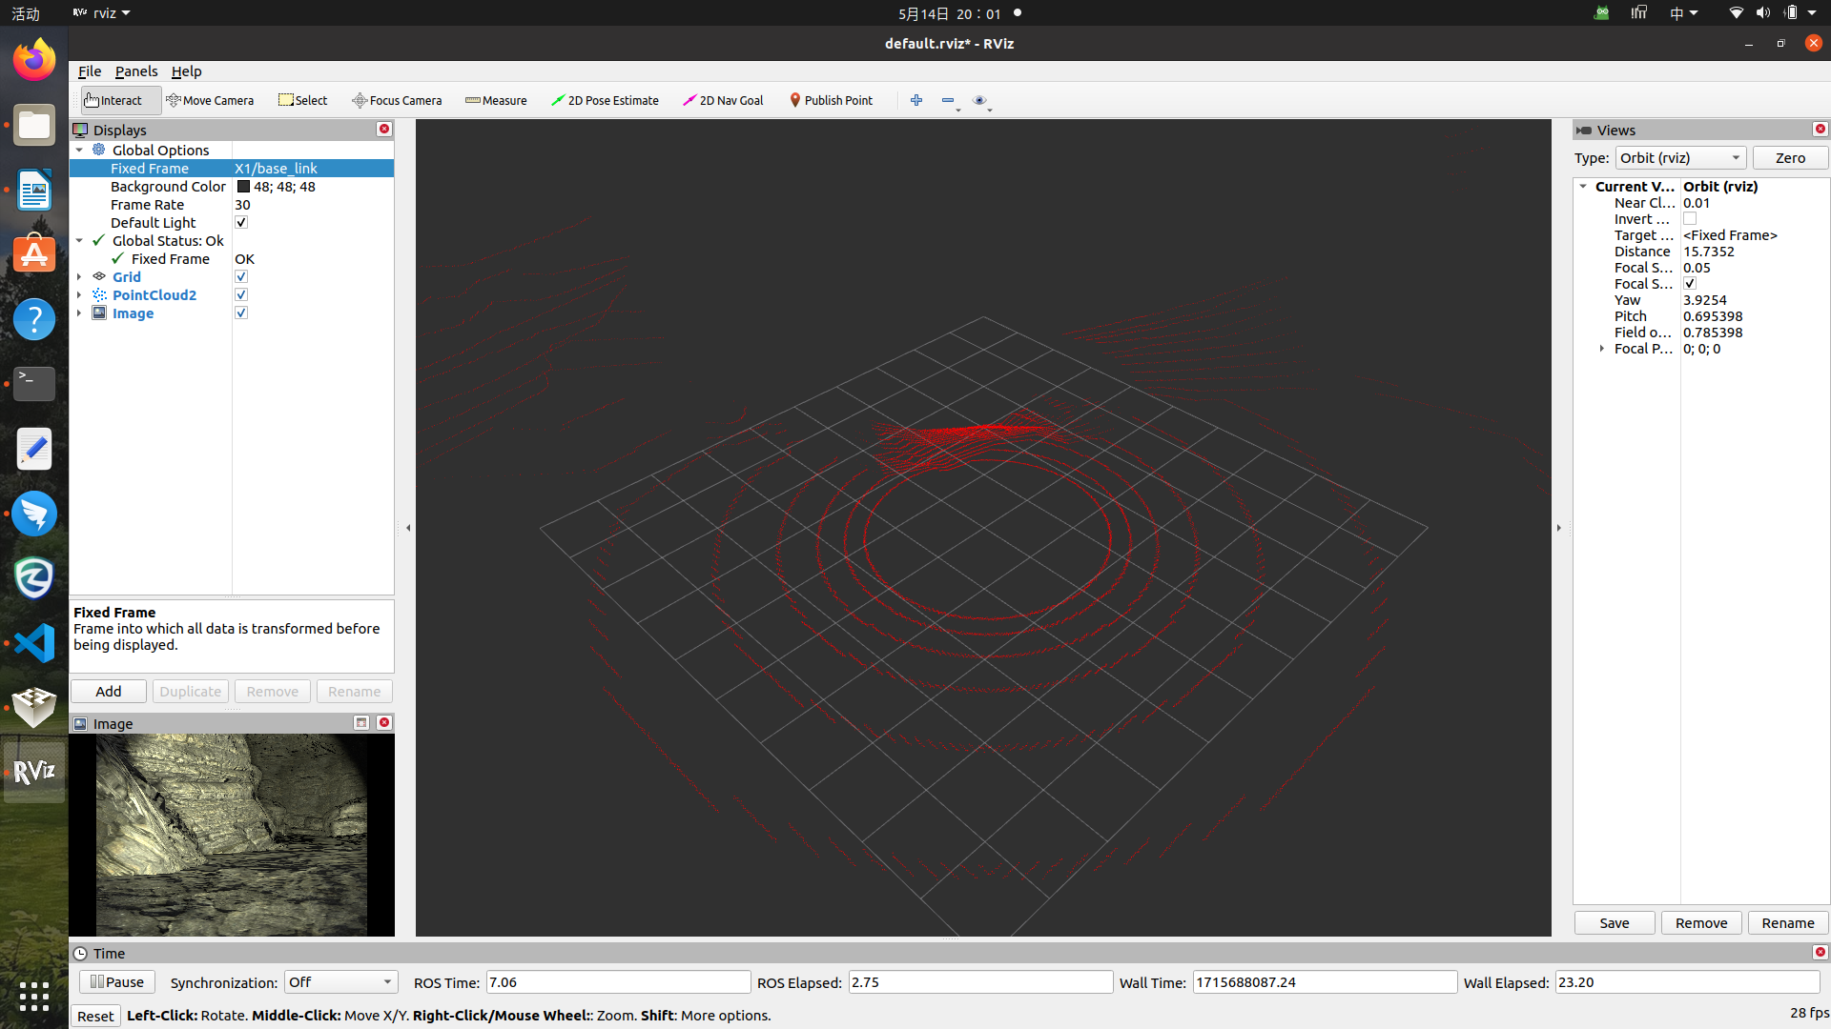
Task: Open the view Type dropdown
Action: tap(1680, 158)
